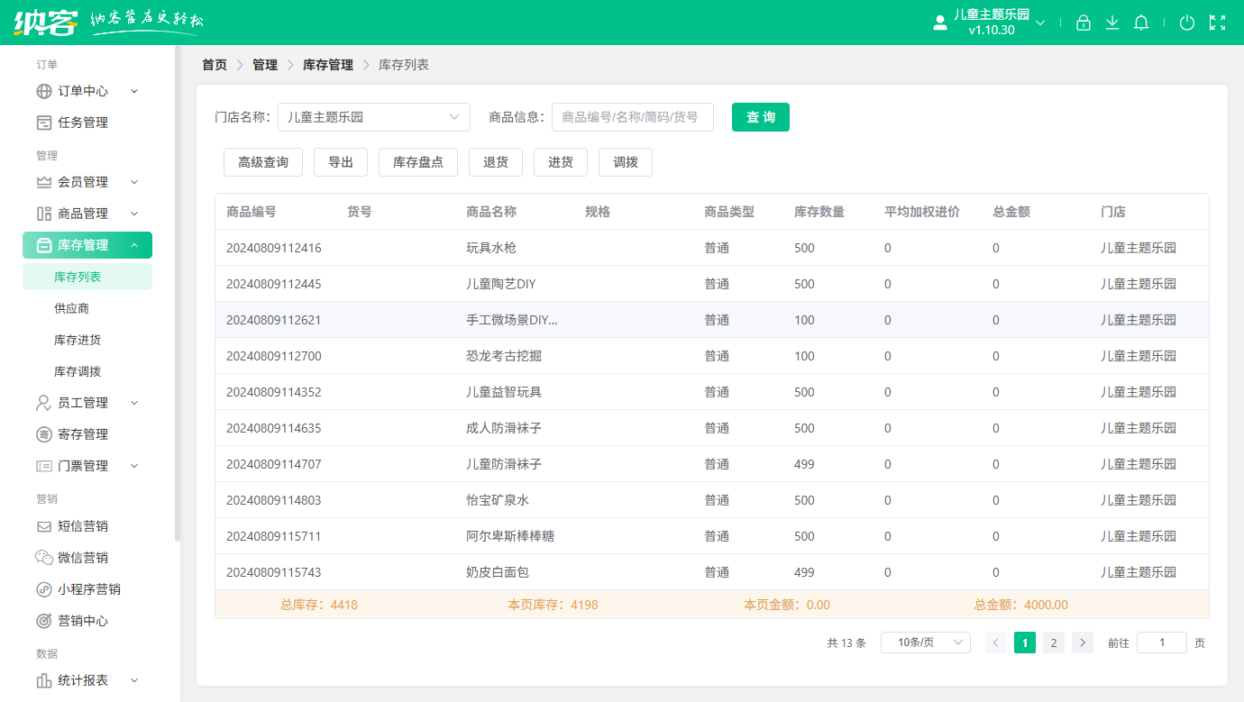Click the user avatar icon for 儿童主题乐园
Image resolution: width=1244 pixels, height=702 pixels.
(x=938, y=22)
